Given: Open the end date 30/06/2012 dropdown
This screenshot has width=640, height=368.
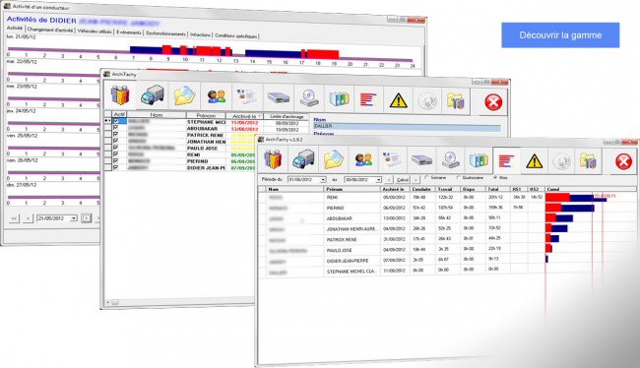Looking at the screenshot, I should (x=379, y=180).
